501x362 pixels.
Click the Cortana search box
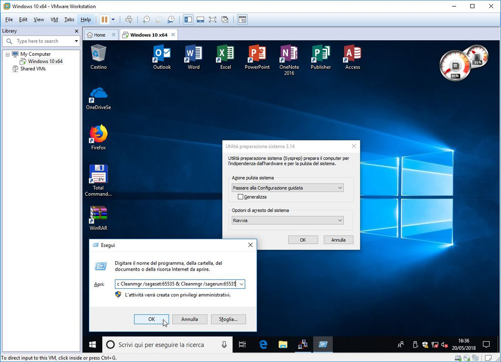(x=168, y=344)
